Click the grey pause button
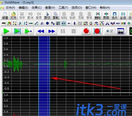This screenshot has height=116, width=132. click(63, 31)
